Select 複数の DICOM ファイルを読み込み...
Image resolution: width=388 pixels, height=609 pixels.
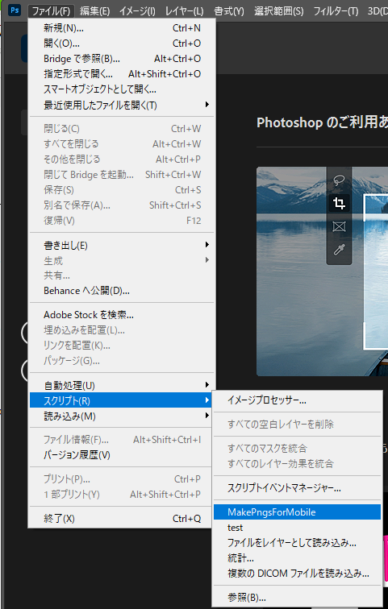click(298, 574)
